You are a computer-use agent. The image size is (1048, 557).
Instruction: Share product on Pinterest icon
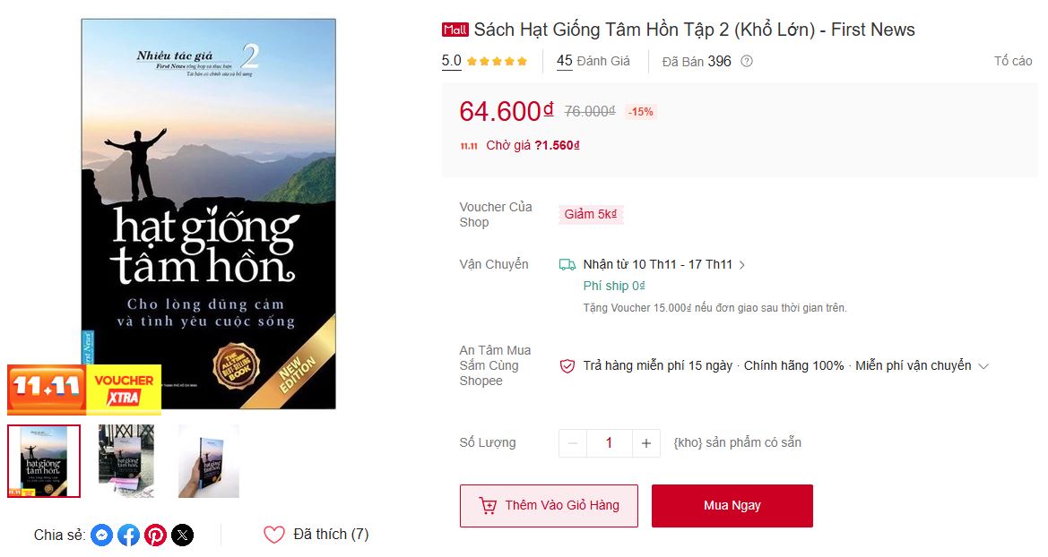click(156, 535)
